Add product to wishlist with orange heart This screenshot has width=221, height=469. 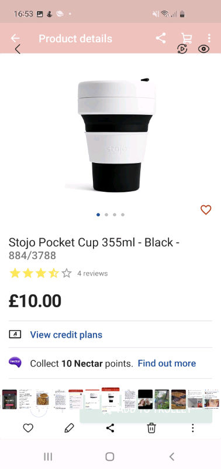pyautogui.click(x=206, y=210)
